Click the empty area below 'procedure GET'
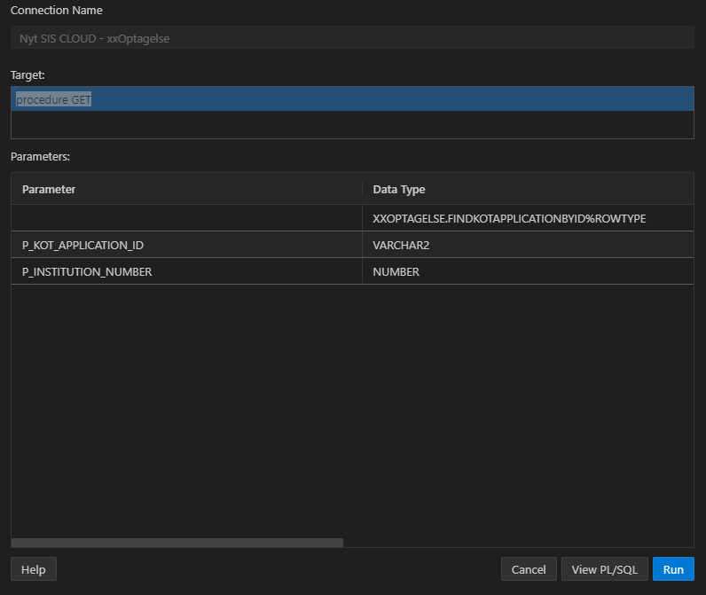Screen dimensions: 706x595 point(352,124)
